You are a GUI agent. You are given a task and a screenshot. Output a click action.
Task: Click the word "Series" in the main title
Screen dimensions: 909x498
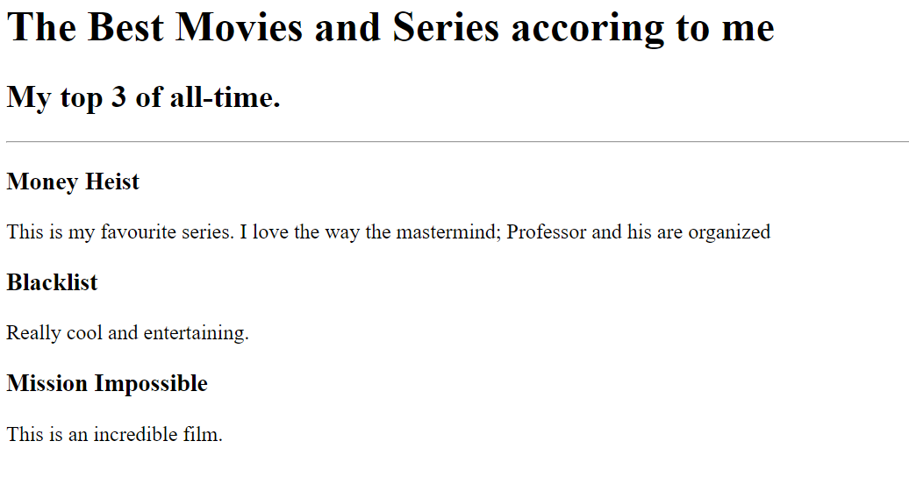tap(445, 27)
